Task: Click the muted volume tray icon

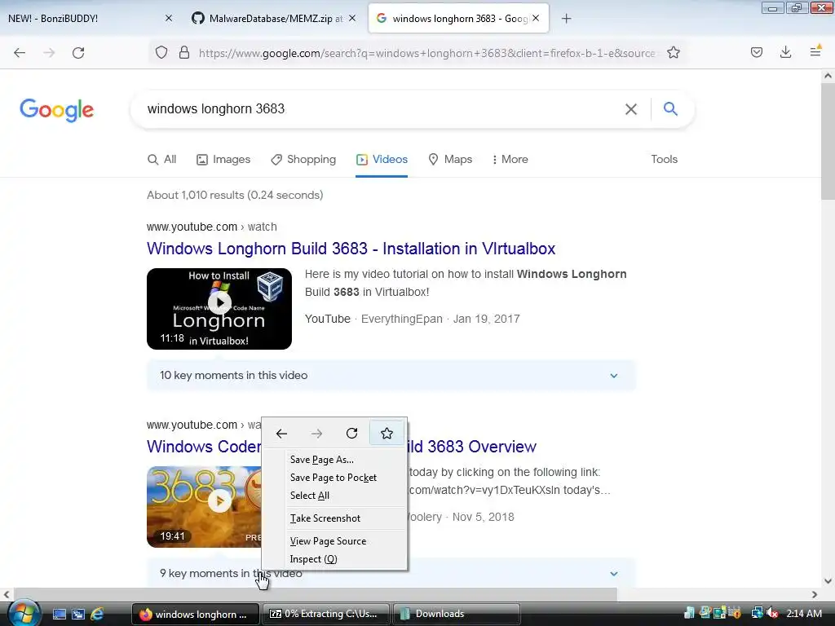Action: coord(772,613)
